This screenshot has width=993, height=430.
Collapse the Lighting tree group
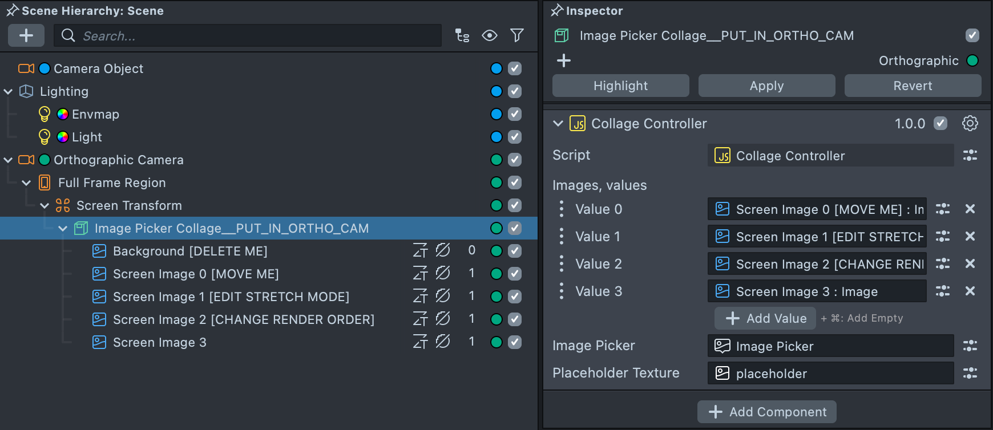[x=9, y=91]
